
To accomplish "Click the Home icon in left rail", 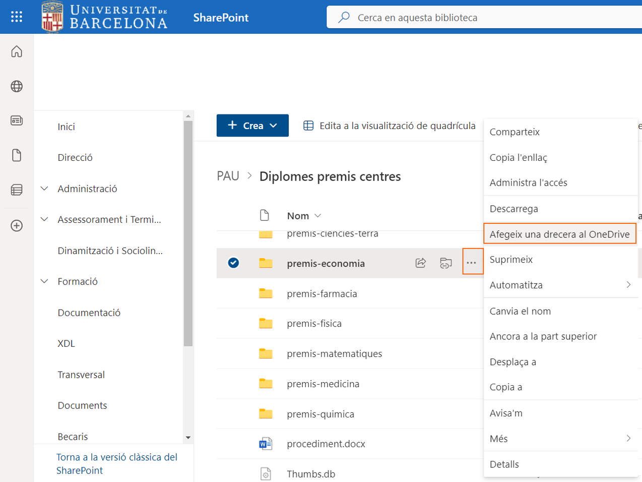I will pos(17,51).
